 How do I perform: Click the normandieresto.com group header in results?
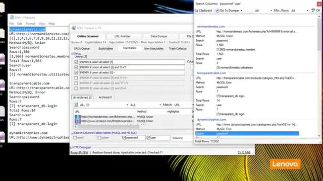211,27
